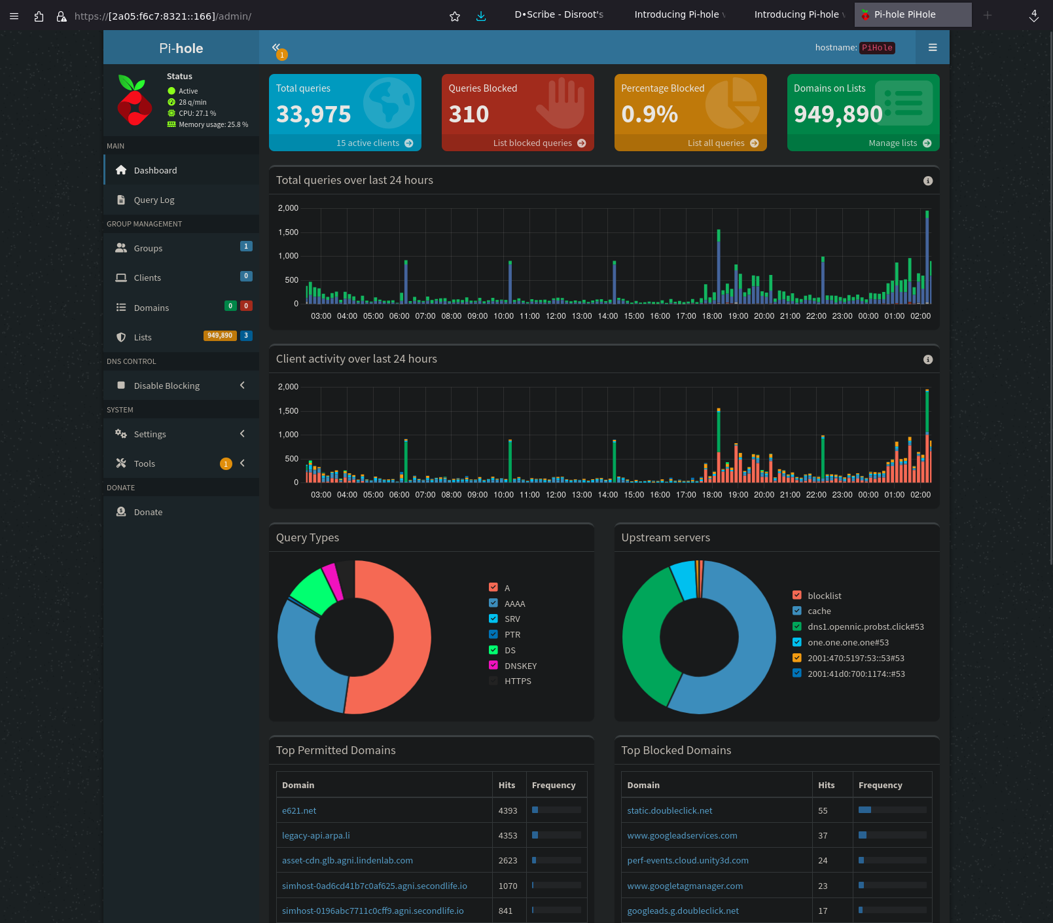Open the browser tab list dropdown

pos(1034,16)
